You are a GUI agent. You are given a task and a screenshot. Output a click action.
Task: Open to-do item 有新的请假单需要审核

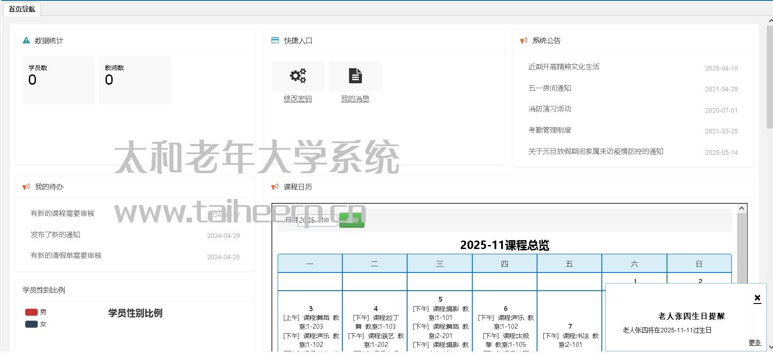point(66,256)
